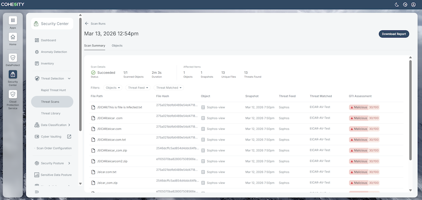Click hash 2546dcffc5ad854d4ddc64fb in /EICAR/eicar_com.zip row

pyautogui.click(x=178, y=148)
